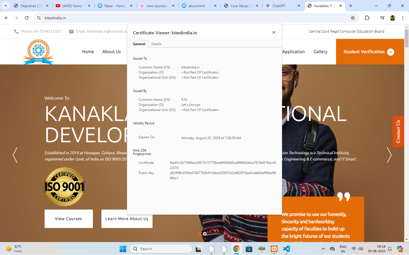
Task: Reload the page
Action: point(27,18)
